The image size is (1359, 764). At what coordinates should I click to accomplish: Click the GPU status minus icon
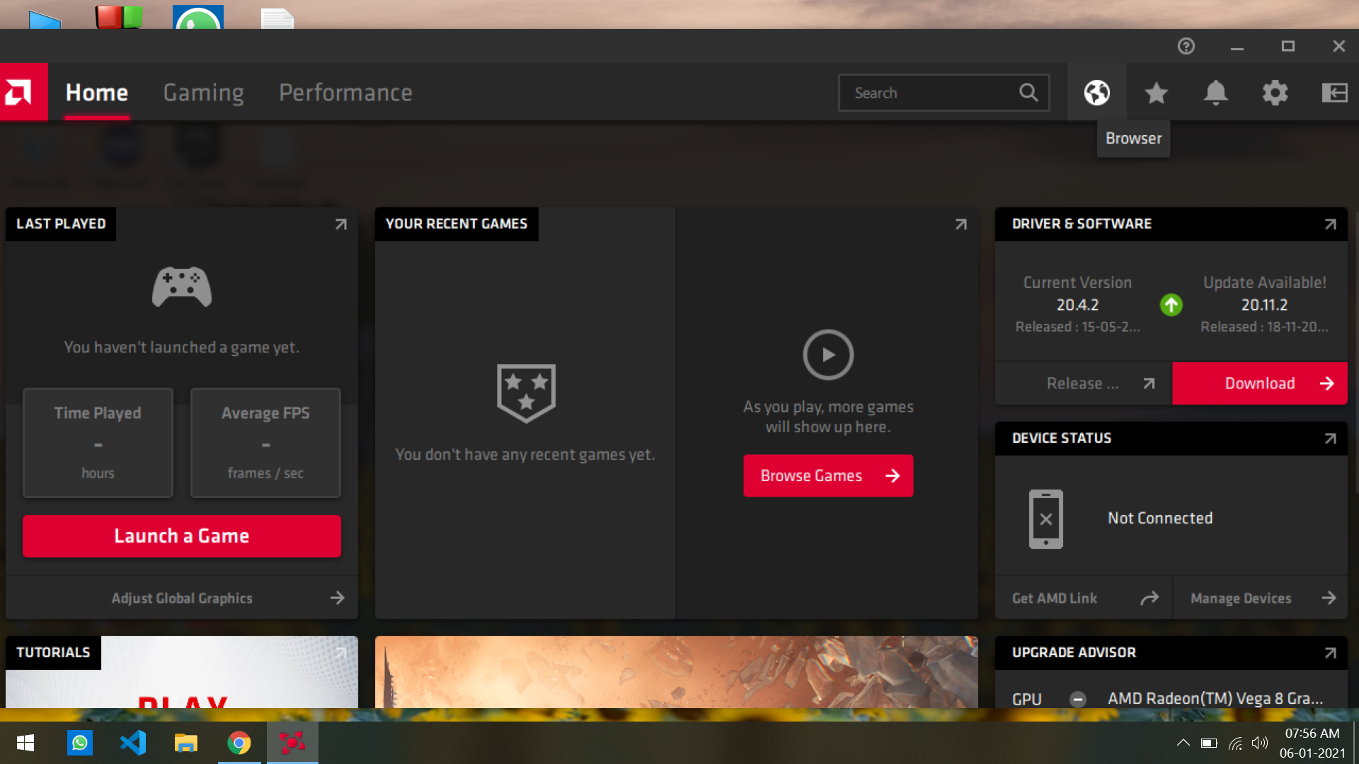[1078, 699]
